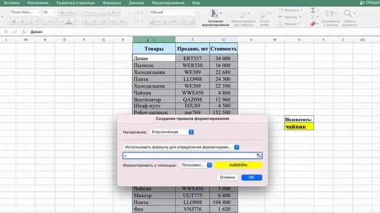Image resolution: width=380 pixels, height=213 pixels.
Task: Switch to Рецензирование ribbon tab
Action: 168,3
